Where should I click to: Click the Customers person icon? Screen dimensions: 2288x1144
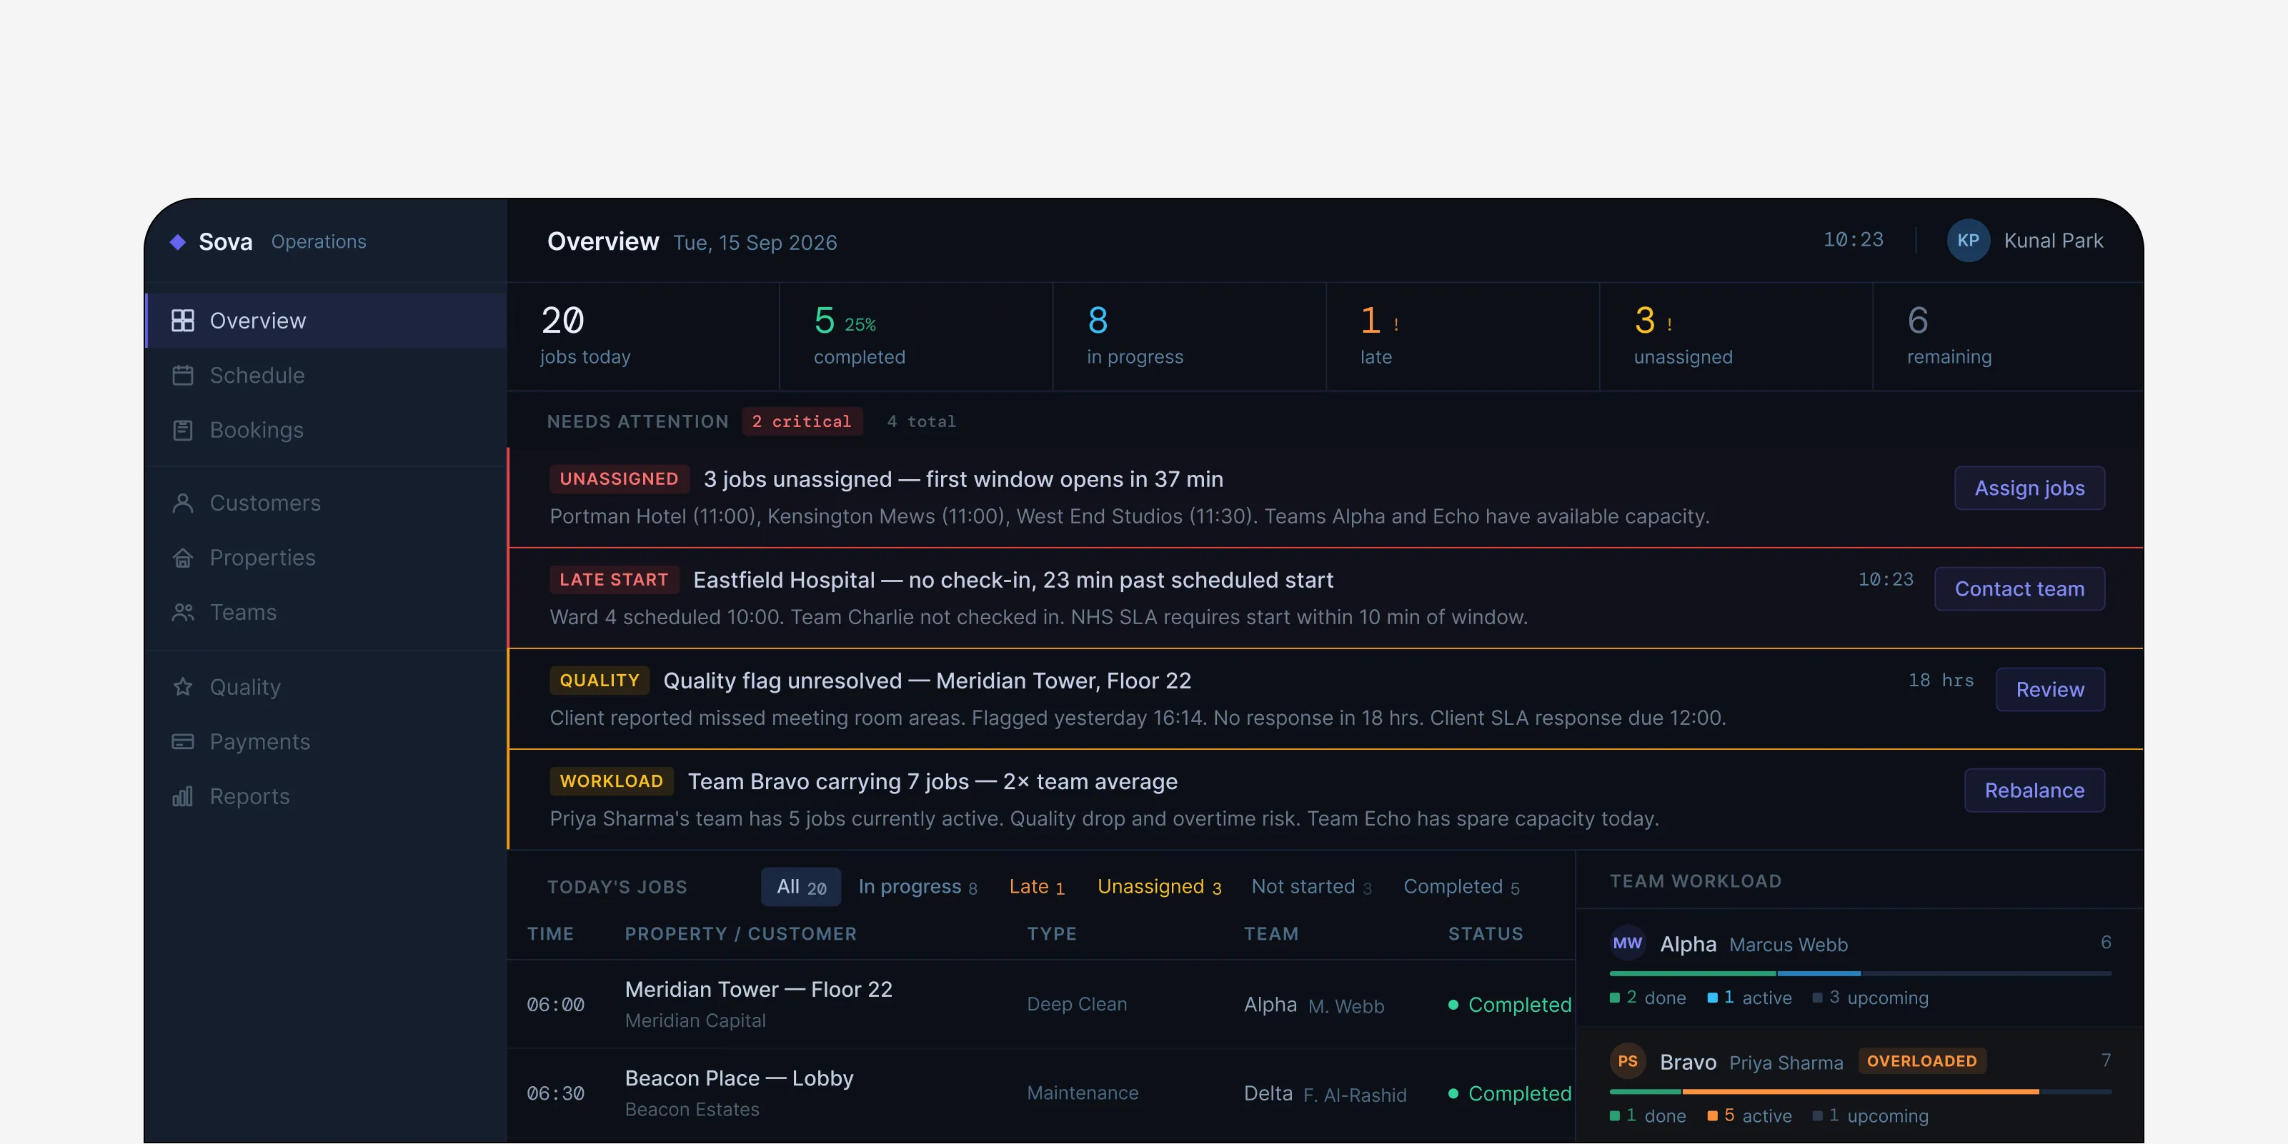point(182,503)
